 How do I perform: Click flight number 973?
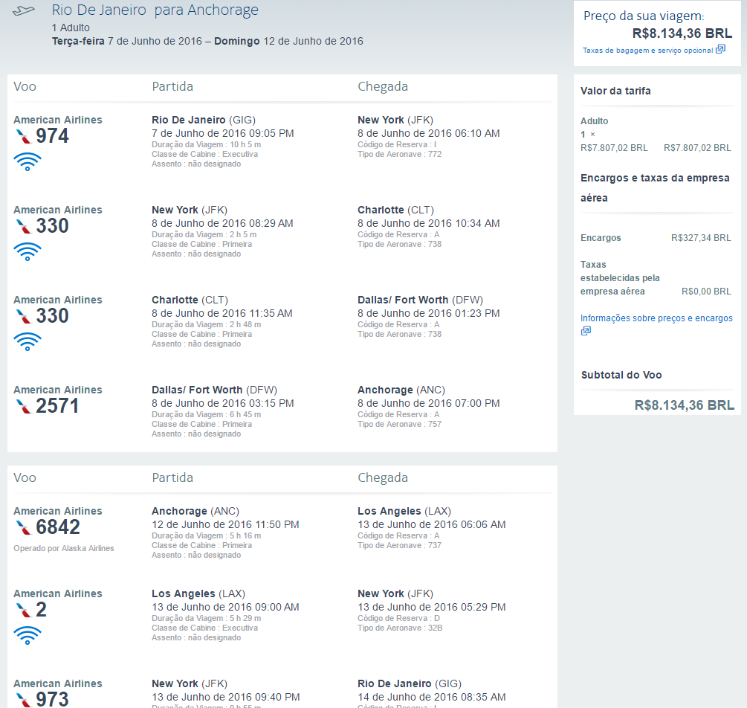pos(53,699)
